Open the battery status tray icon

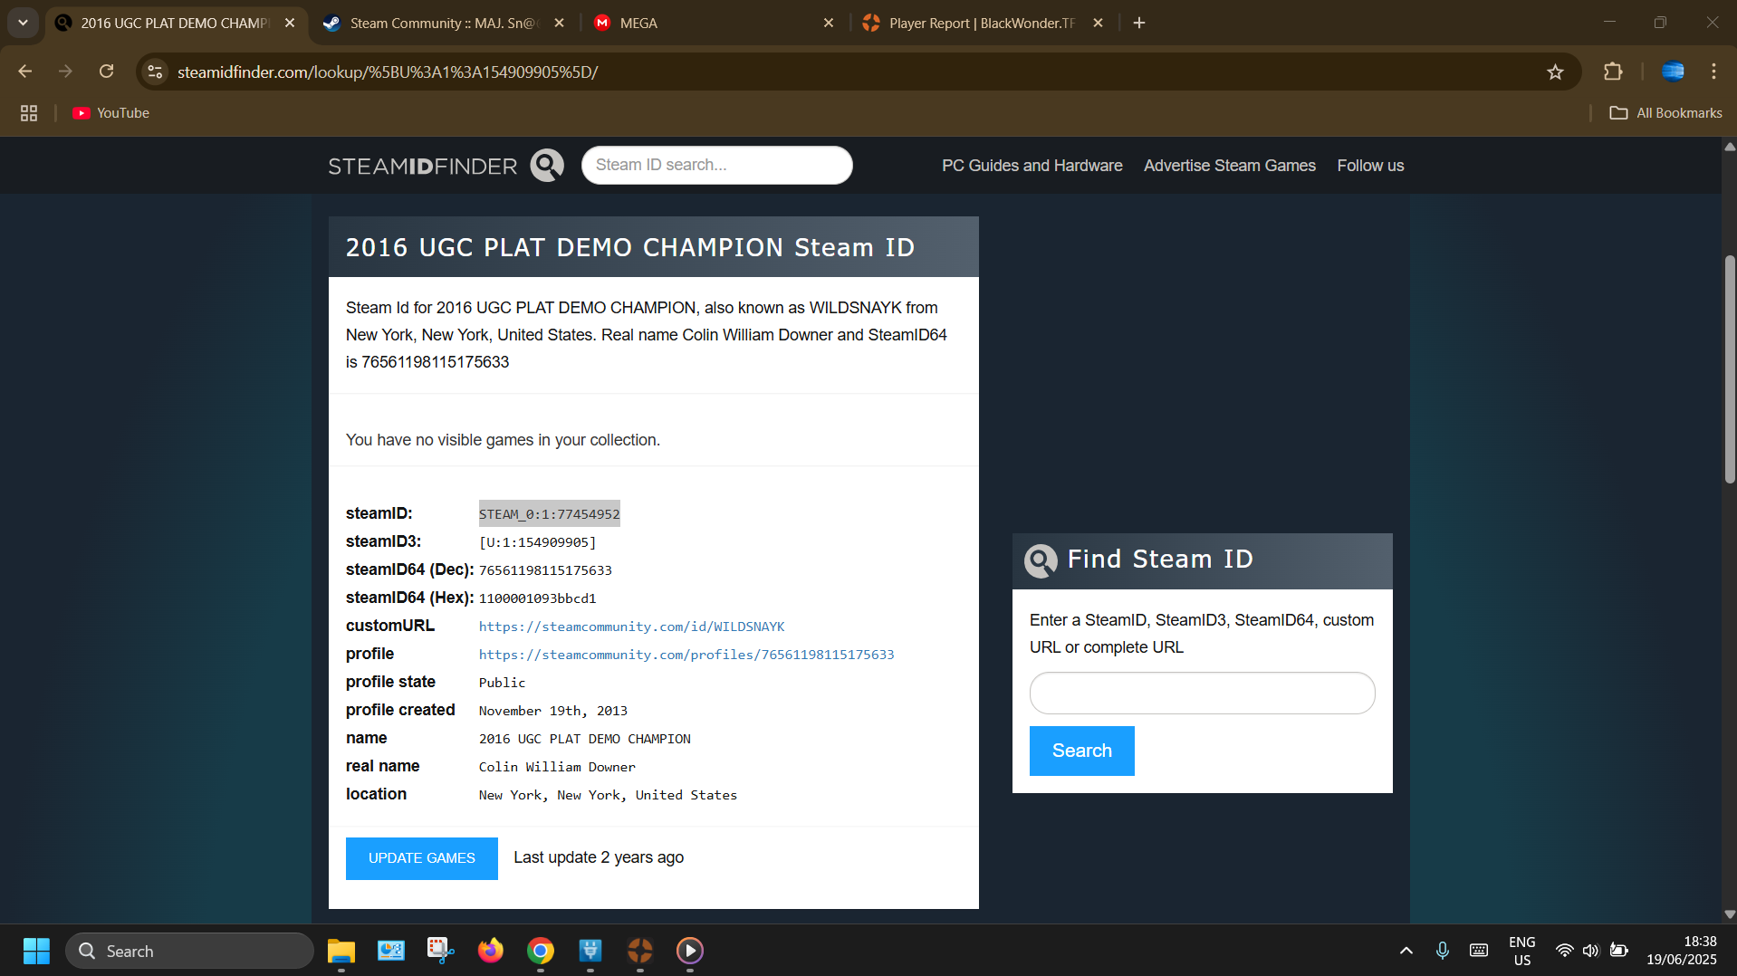[1619, 951]
